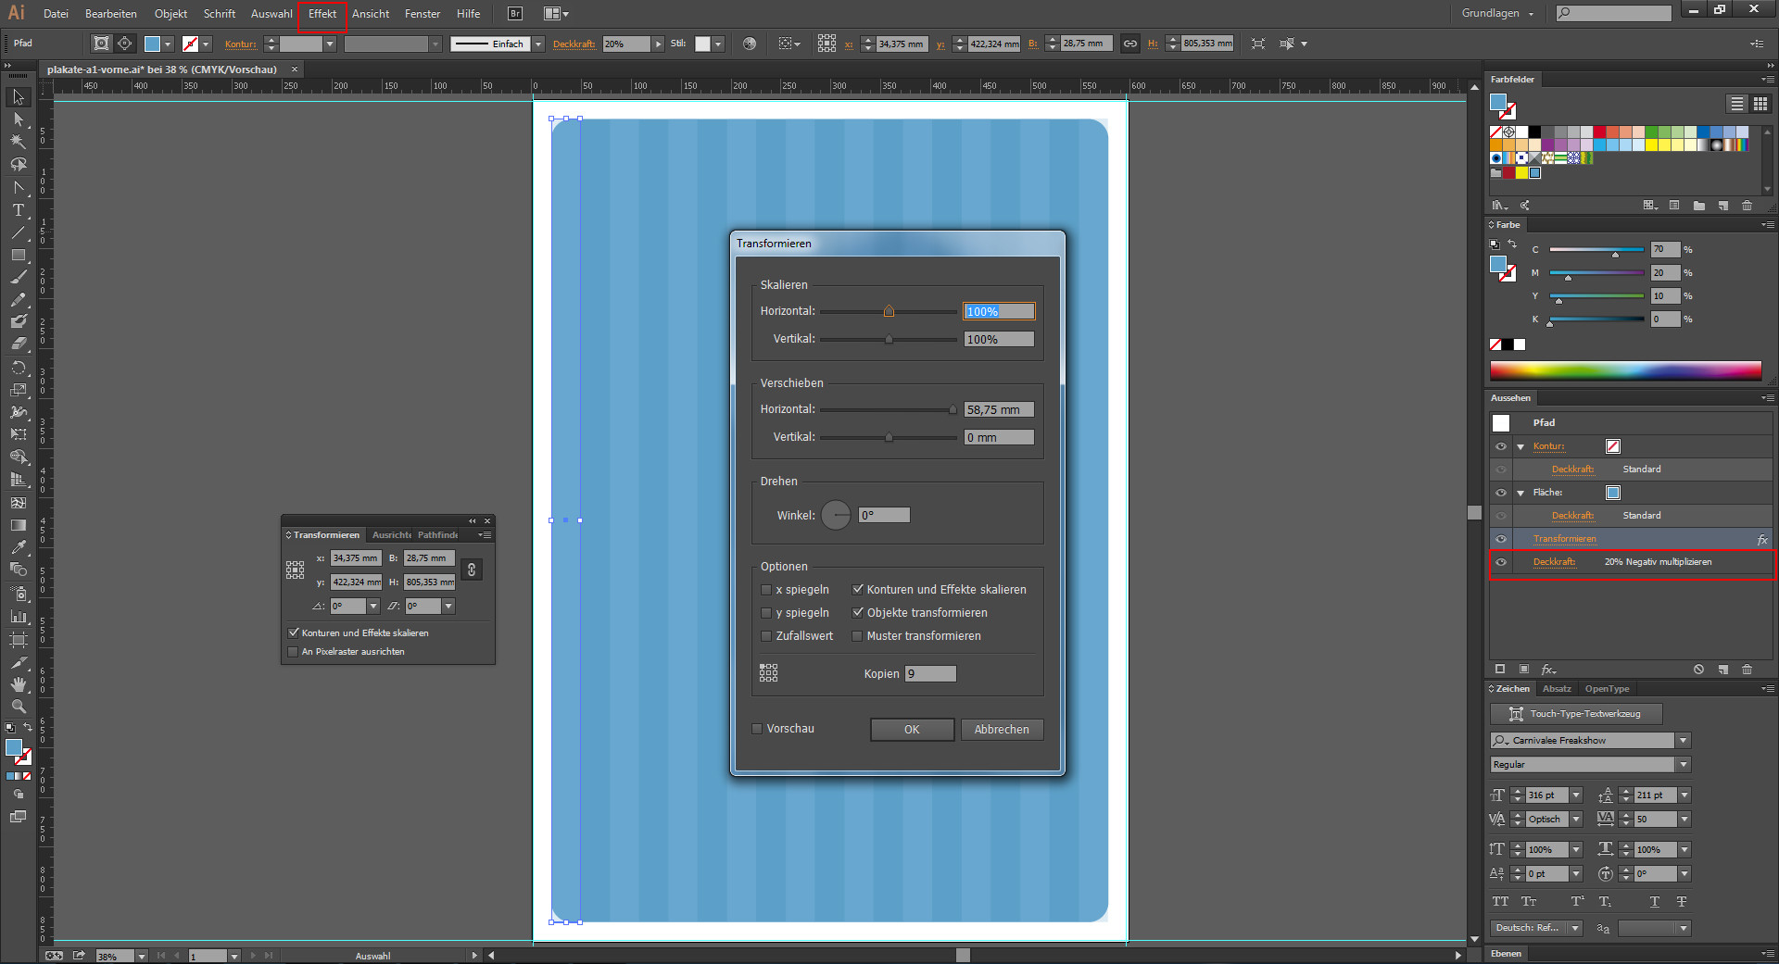Select the Type tool
1779x964 pixels.
[x=18, y=210]
